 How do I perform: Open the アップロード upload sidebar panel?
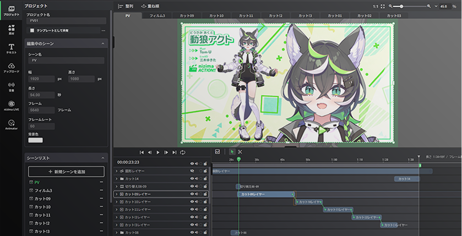click(x=11, y=68)
